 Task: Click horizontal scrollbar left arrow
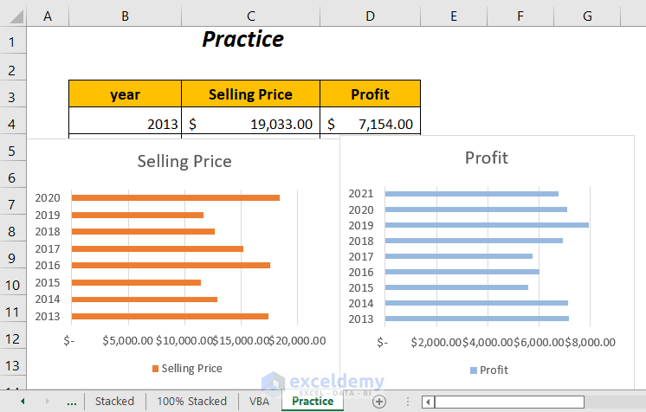coord(428,402)
